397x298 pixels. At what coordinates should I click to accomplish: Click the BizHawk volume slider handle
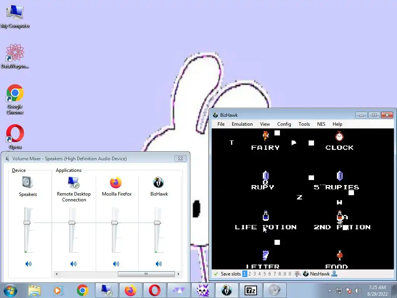click(x=157, y=223)
